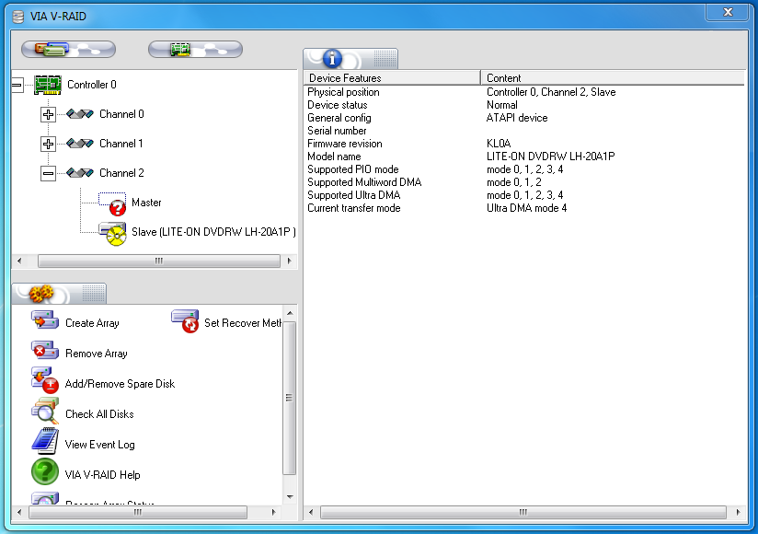Select the Firmware revision row
This screenshot has height=534, width=758.
pyautogui.click(x=524, y=144)
